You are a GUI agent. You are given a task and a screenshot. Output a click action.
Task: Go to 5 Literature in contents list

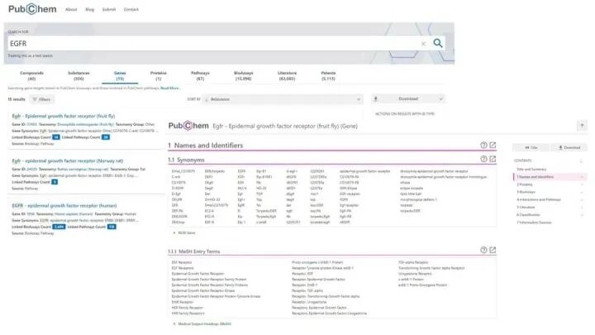tap(526, 208)
